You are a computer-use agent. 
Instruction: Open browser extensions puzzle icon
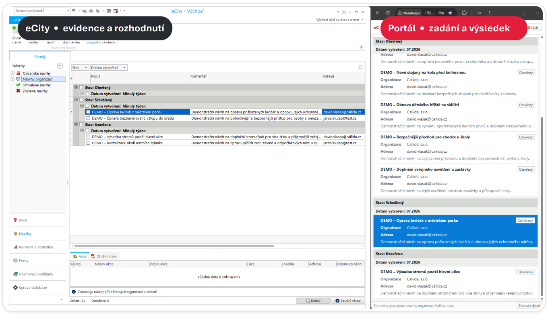click(464, 13)
